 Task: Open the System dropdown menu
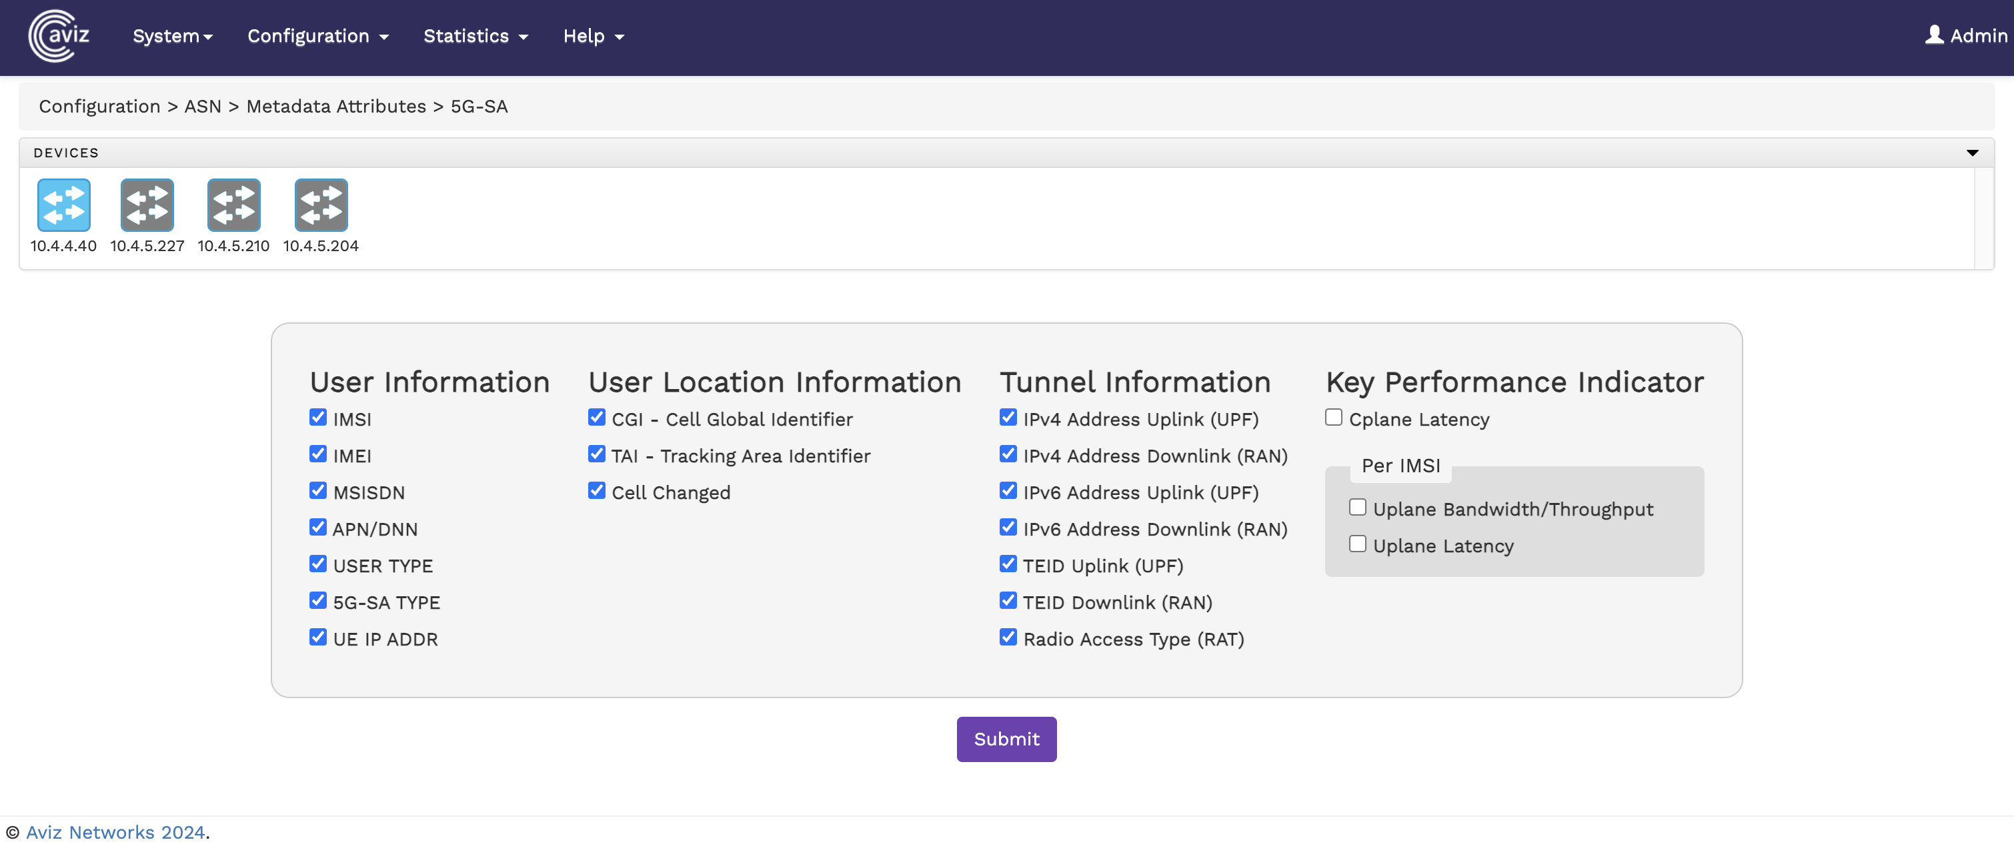[x=172, y=36]
